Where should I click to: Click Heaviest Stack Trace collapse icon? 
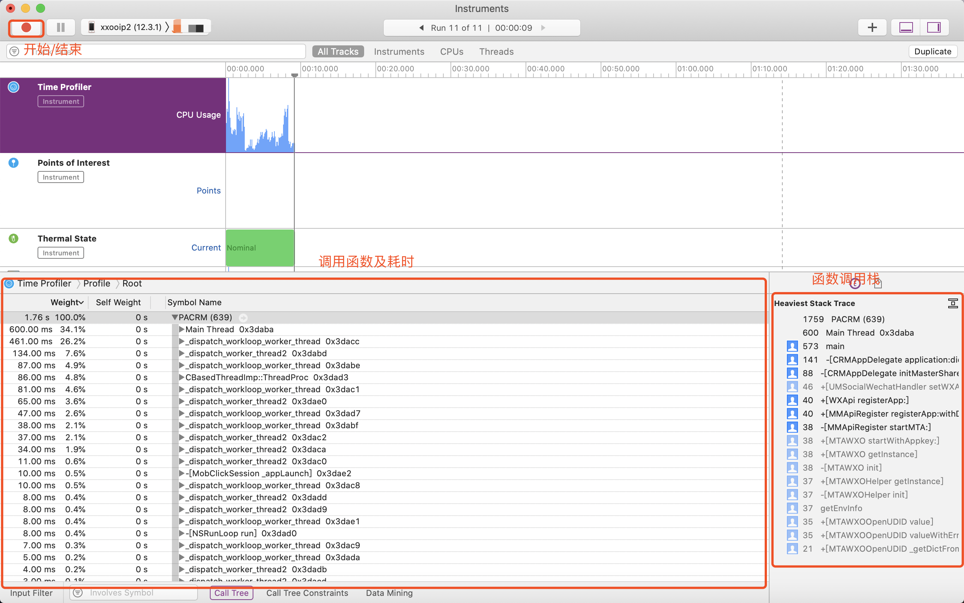point(952,303)
